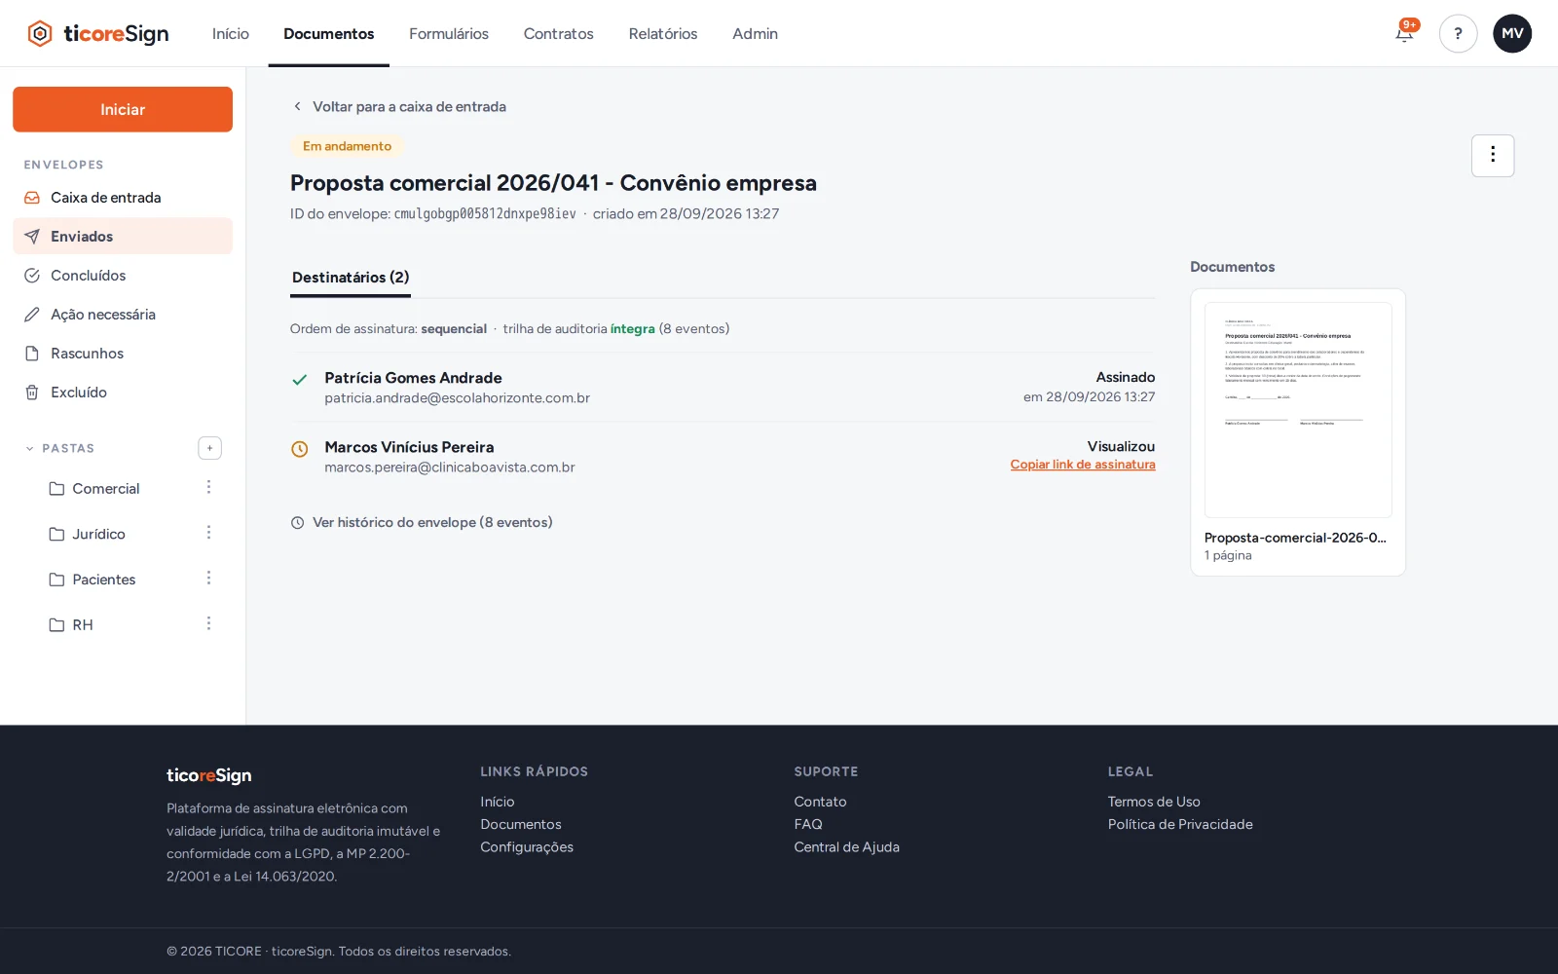Open Termos de Uso footer link
Screen dimensions: 1558x974
[1154, 802]
